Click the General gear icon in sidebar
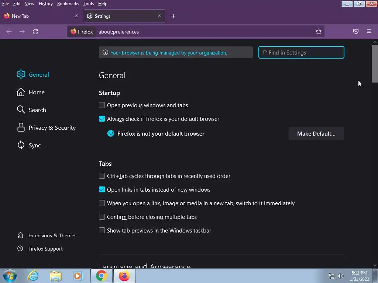The width and height of the screenshot is (378, 283). pos(21,74)
